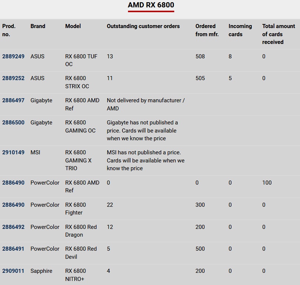Click outstanding orders value '11' for STRIX OC
The width and height of the screenshot is (300, 285).
pos(109,78)
